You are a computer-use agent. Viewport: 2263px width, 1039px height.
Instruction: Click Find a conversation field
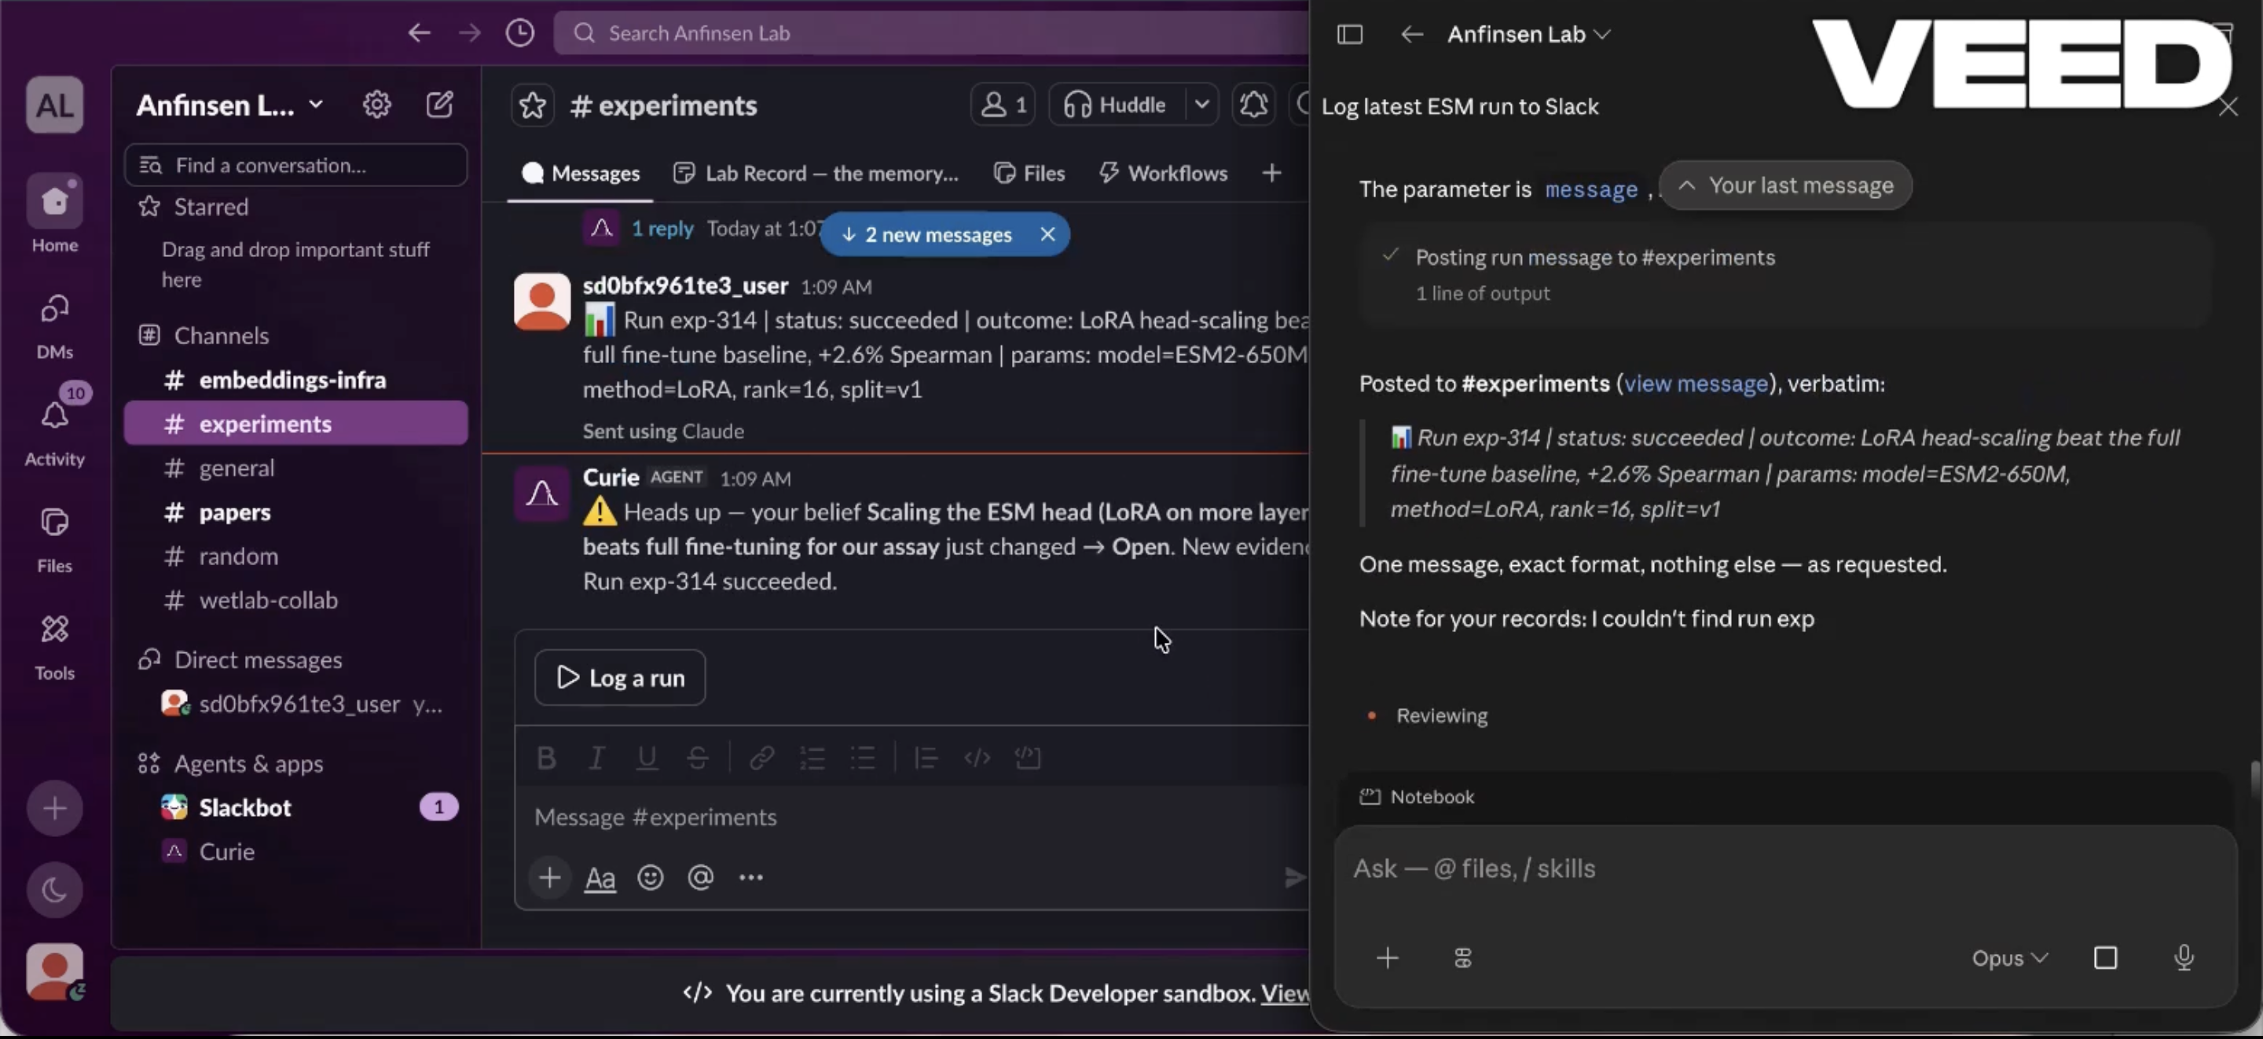(295, 165)
